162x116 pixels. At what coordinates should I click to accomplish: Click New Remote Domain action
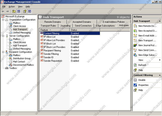[145, 26]
